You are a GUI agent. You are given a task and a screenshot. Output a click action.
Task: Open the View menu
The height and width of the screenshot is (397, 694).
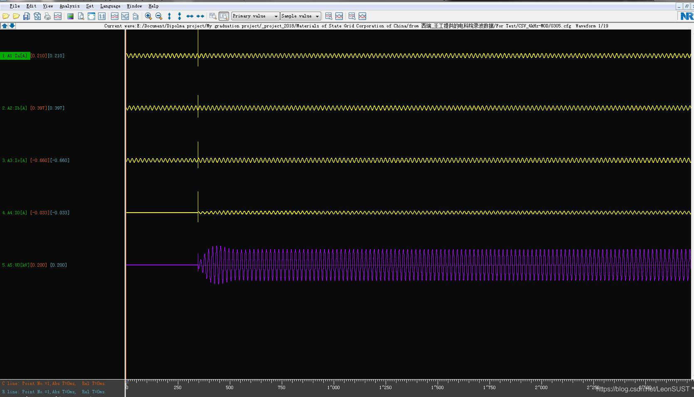coord(48,6)
